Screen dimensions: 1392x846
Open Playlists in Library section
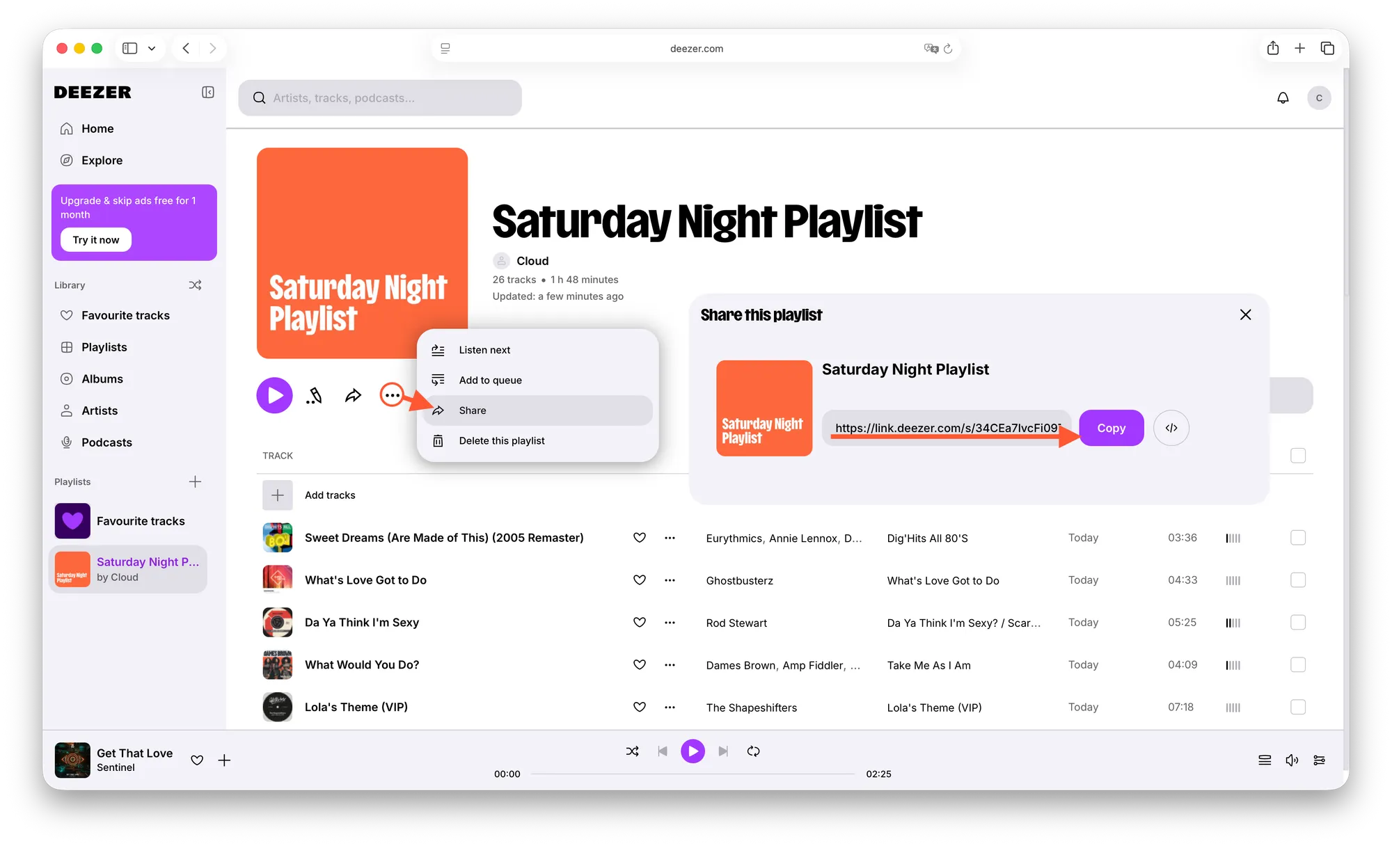(x=104, y=347)
